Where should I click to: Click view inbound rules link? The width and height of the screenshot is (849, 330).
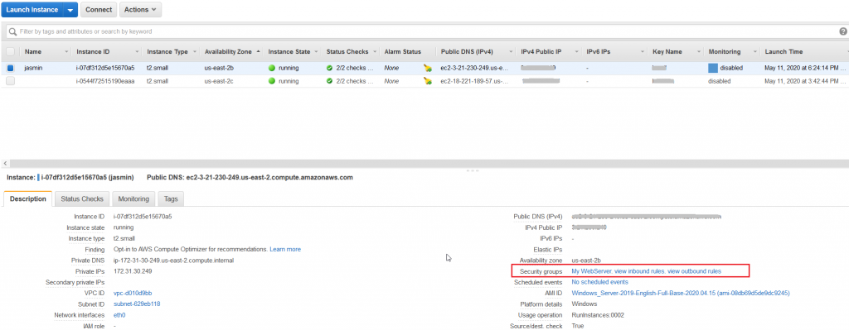click(x=639, y=271)
